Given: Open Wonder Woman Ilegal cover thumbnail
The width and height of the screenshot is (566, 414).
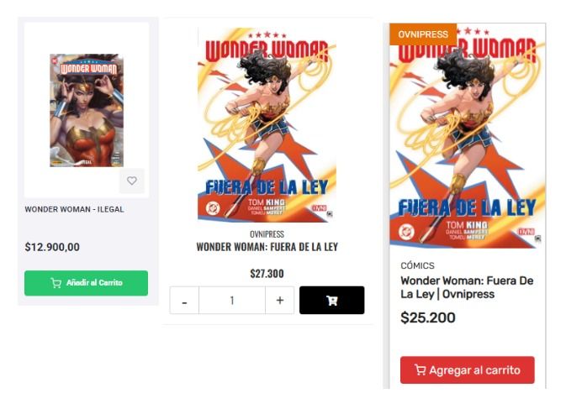Looking at the screenshot, I should click(x=87, y=110).
